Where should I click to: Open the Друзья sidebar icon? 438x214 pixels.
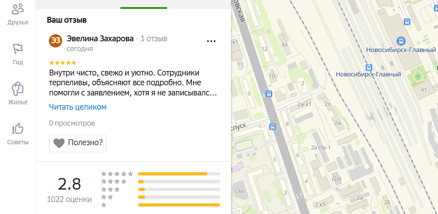pyautogui.click(x=18, y=10)
